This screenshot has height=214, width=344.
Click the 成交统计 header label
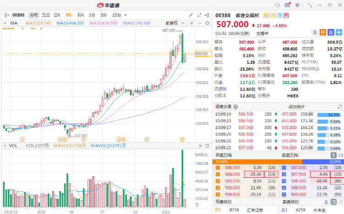tap(296, 107)
